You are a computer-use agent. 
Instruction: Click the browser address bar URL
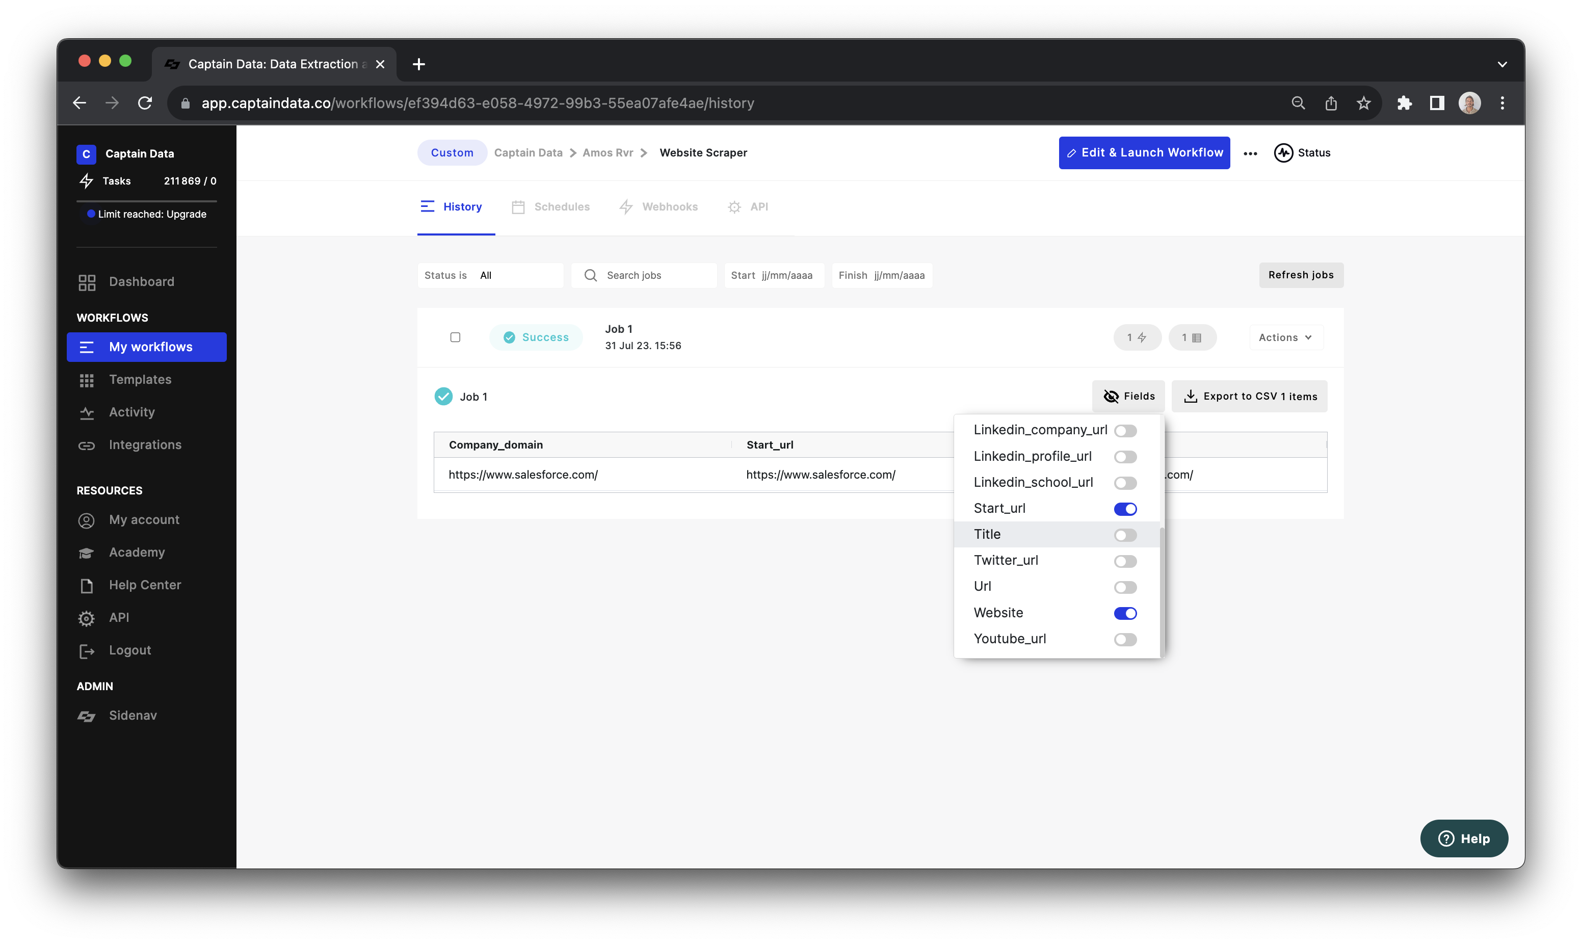click(478, 103)
